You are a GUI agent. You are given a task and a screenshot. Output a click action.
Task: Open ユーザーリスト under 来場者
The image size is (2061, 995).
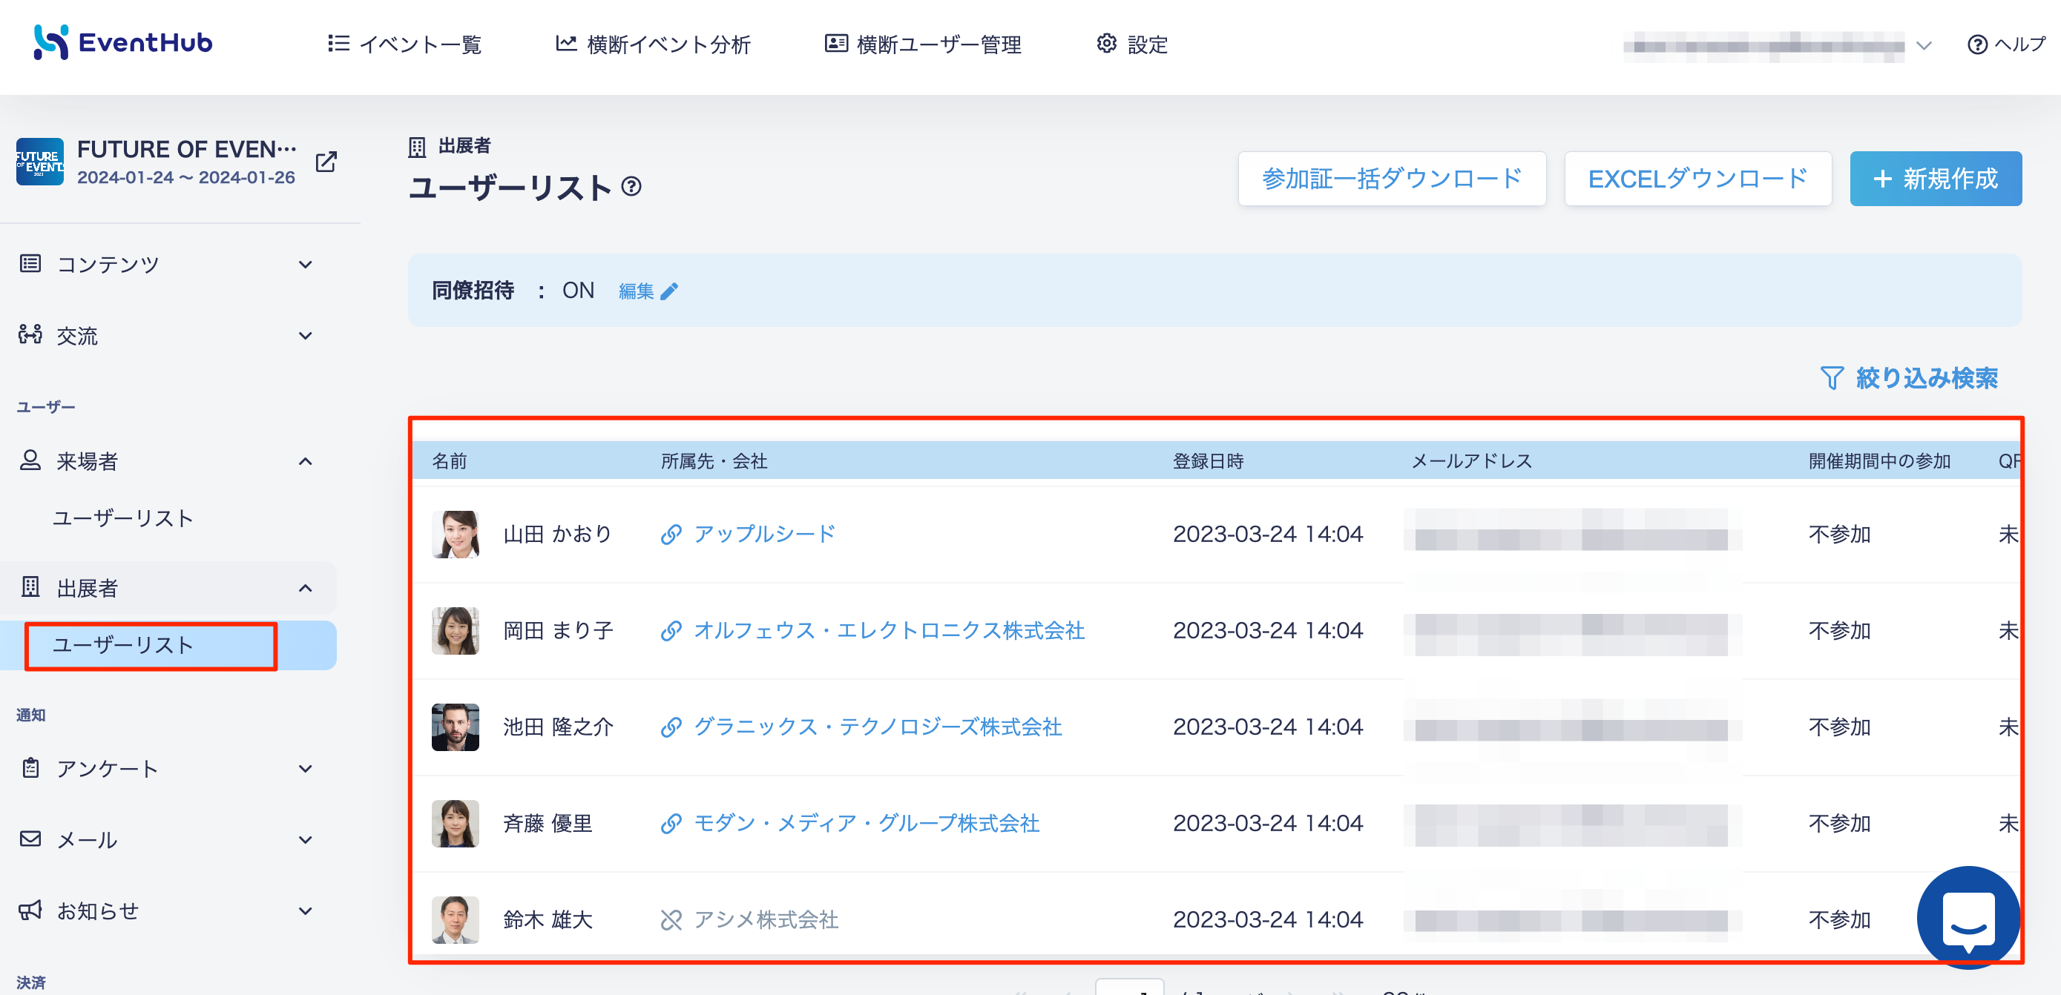coord(123,518)
